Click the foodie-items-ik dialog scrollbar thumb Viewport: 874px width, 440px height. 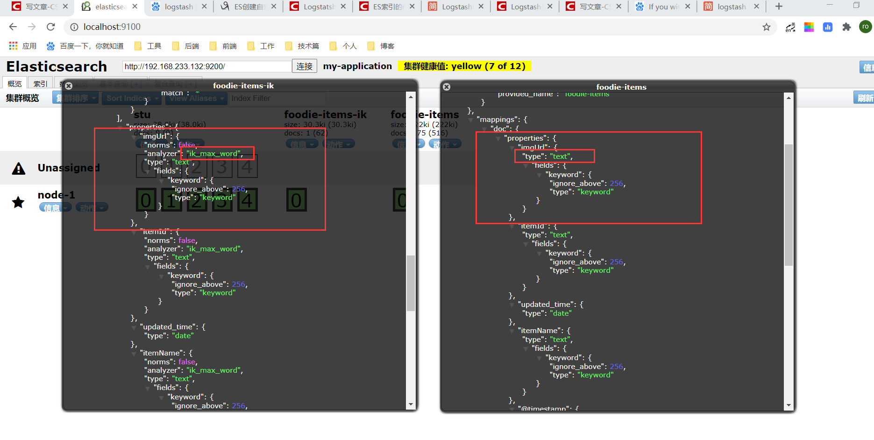[x=411, y=283]
